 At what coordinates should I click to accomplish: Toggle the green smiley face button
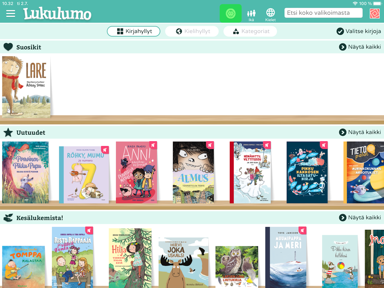click(230, 13)
